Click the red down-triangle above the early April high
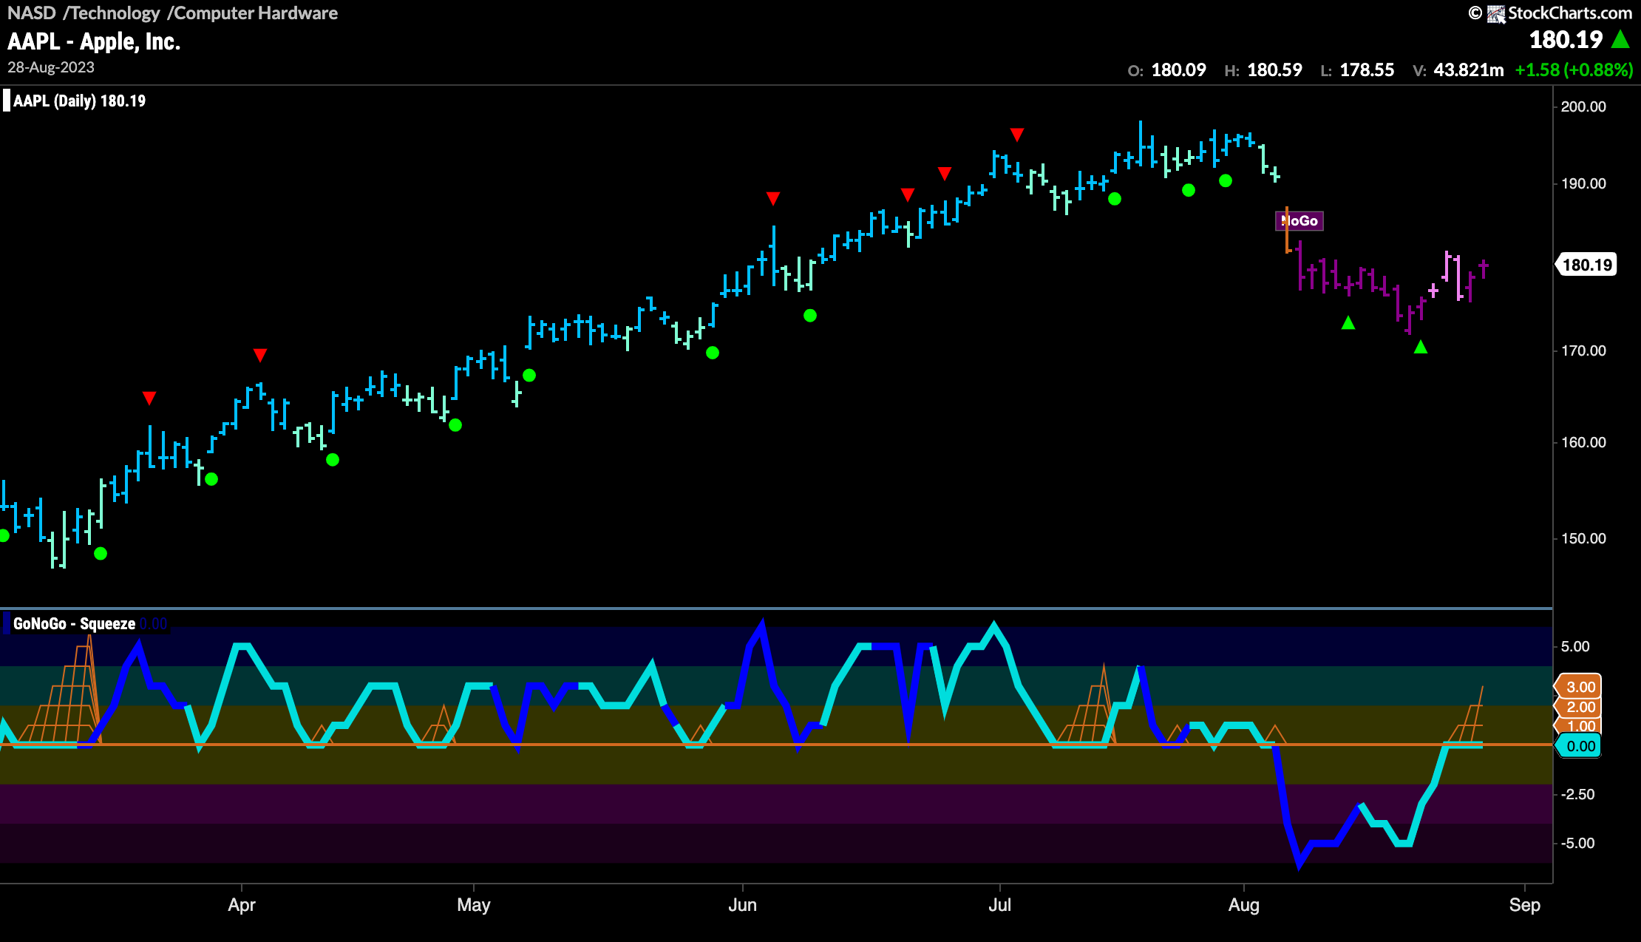1641x942 pixels. click(x=260, y=356)
